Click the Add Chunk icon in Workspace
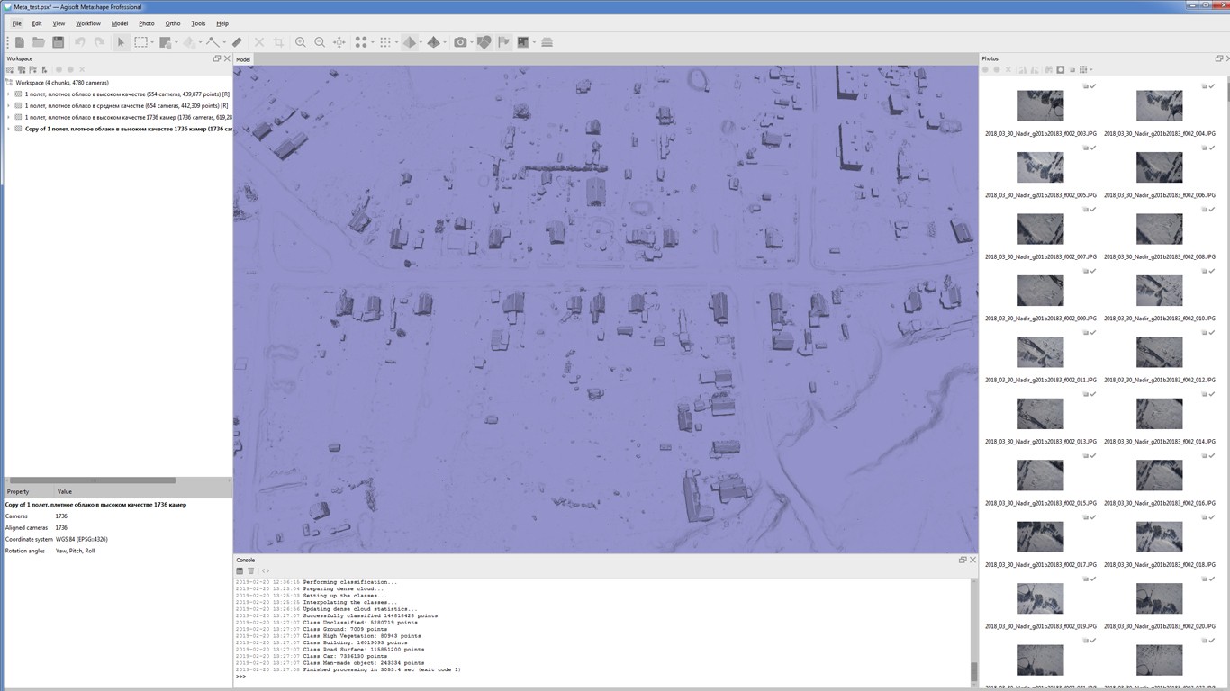Image resolution: width=1230 pixels, height=691 pixels. [10, 69]
